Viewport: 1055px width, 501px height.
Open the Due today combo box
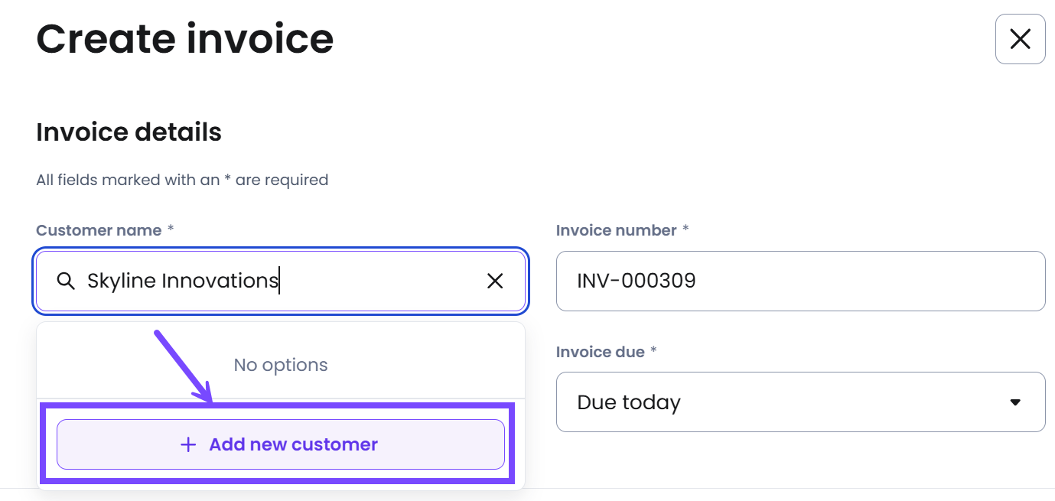(800, 402)
